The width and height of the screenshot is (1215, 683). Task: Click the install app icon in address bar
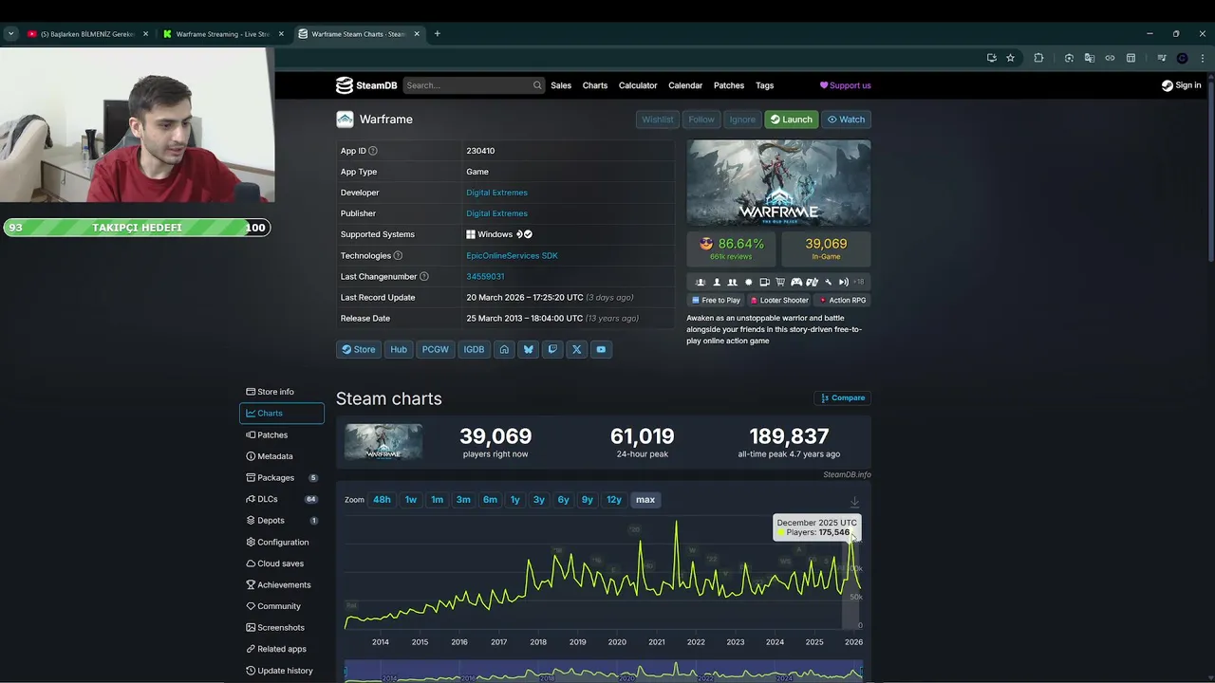click(992, 58)
